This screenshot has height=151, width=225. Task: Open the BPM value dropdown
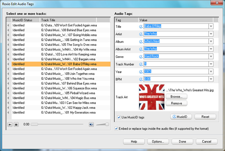coord(211,79)
